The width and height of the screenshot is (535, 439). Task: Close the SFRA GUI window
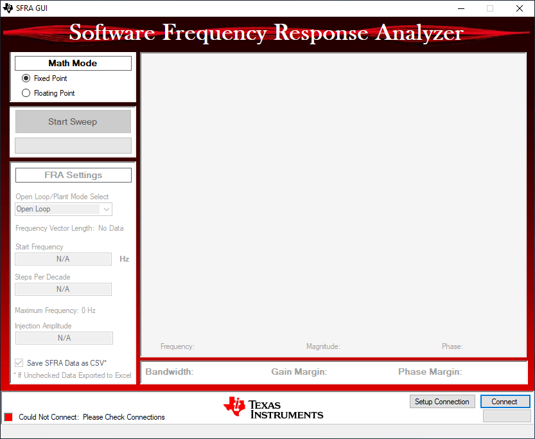click(x=520, y=8)
